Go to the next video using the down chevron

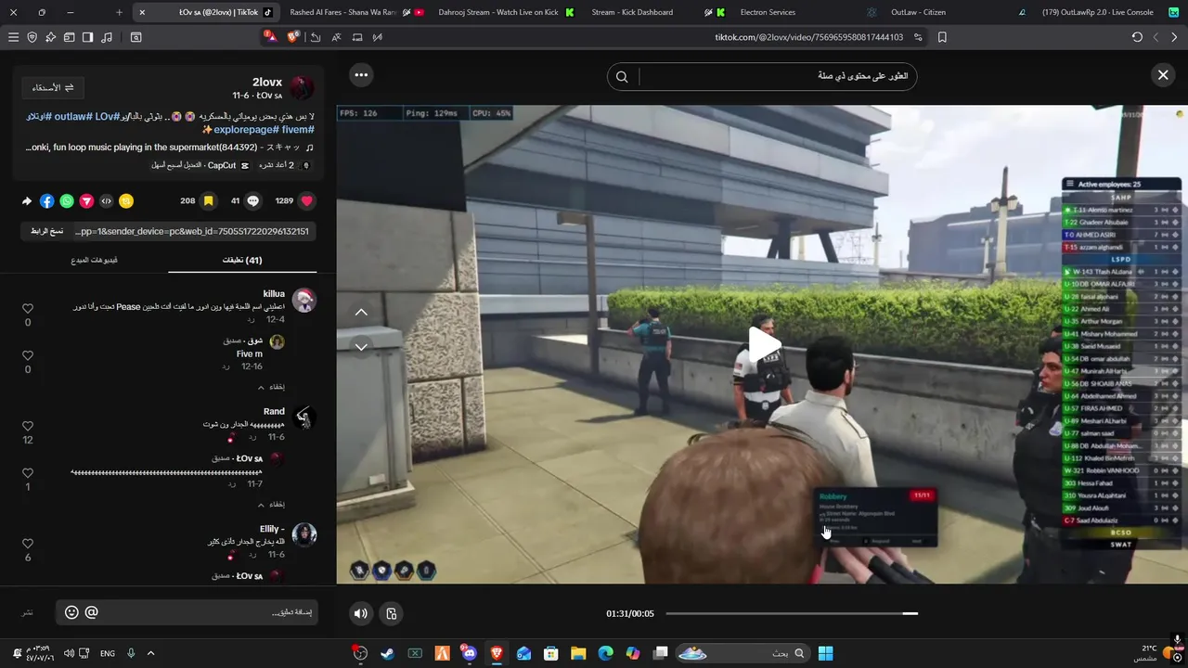[x=361, y=347]
